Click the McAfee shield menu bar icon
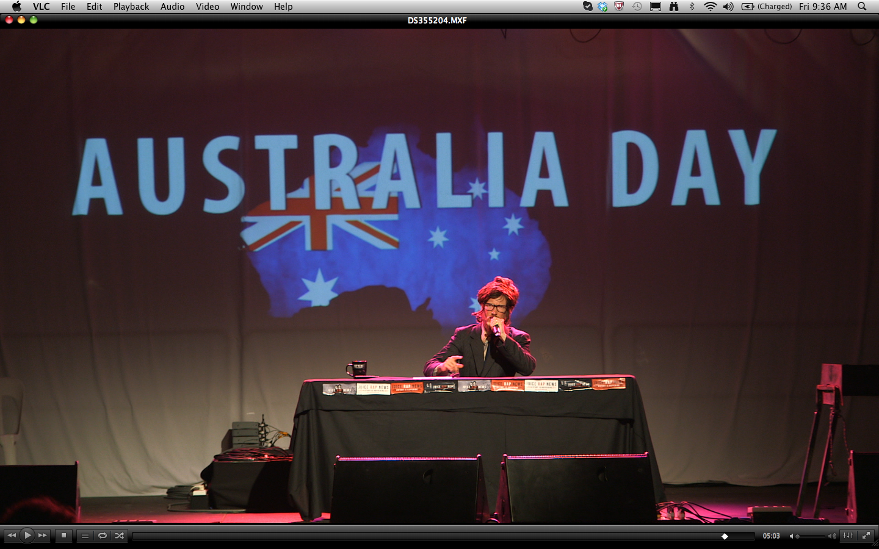The width and height of the screenshot is (879, 549). click(x=619, y=7)
